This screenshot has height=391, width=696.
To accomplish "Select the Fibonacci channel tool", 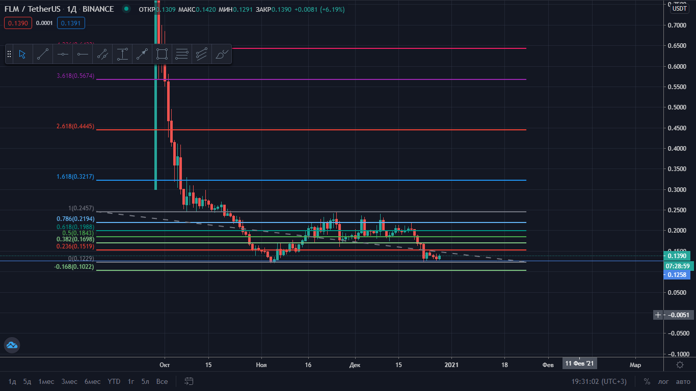I will click(202, 54).
